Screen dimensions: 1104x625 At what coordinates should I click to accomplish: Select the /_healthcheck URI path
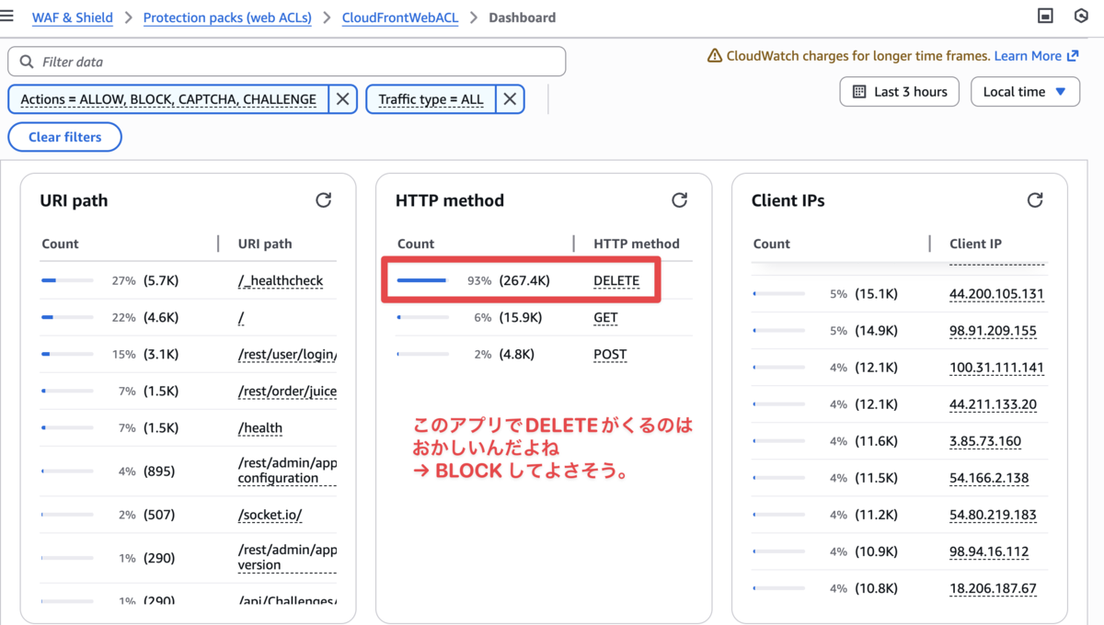click(x=281, y=280)
